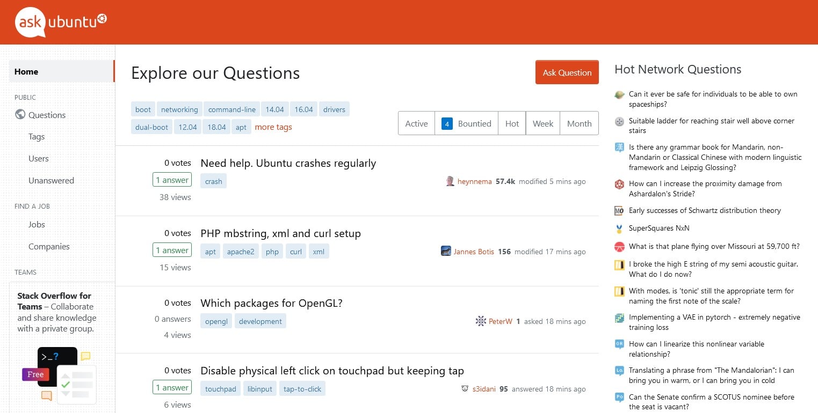This screenshot has width=818, height=413.
Task: Click red icon beside Missouri plane question
Action: pos(619,247)
